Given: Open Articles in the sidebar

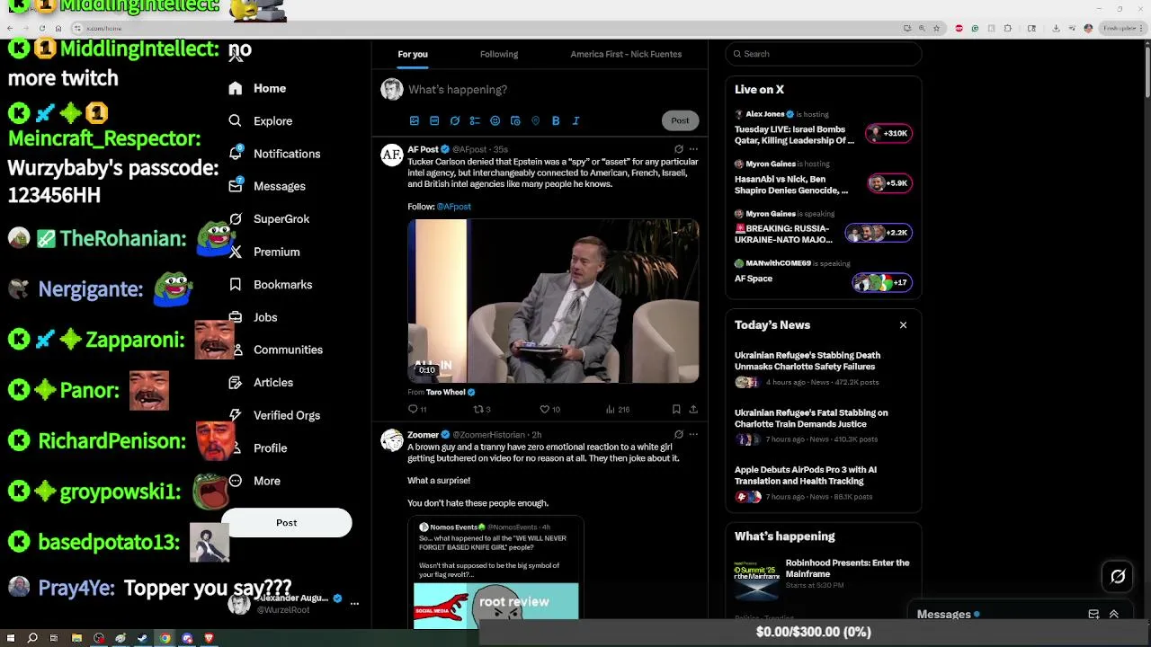Looking at the screenshot, I should (x=261, y=382).
